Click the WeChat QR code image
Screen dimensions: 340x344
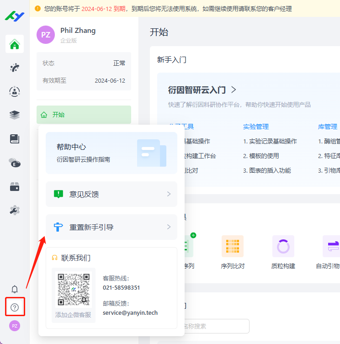pos(74,289)
